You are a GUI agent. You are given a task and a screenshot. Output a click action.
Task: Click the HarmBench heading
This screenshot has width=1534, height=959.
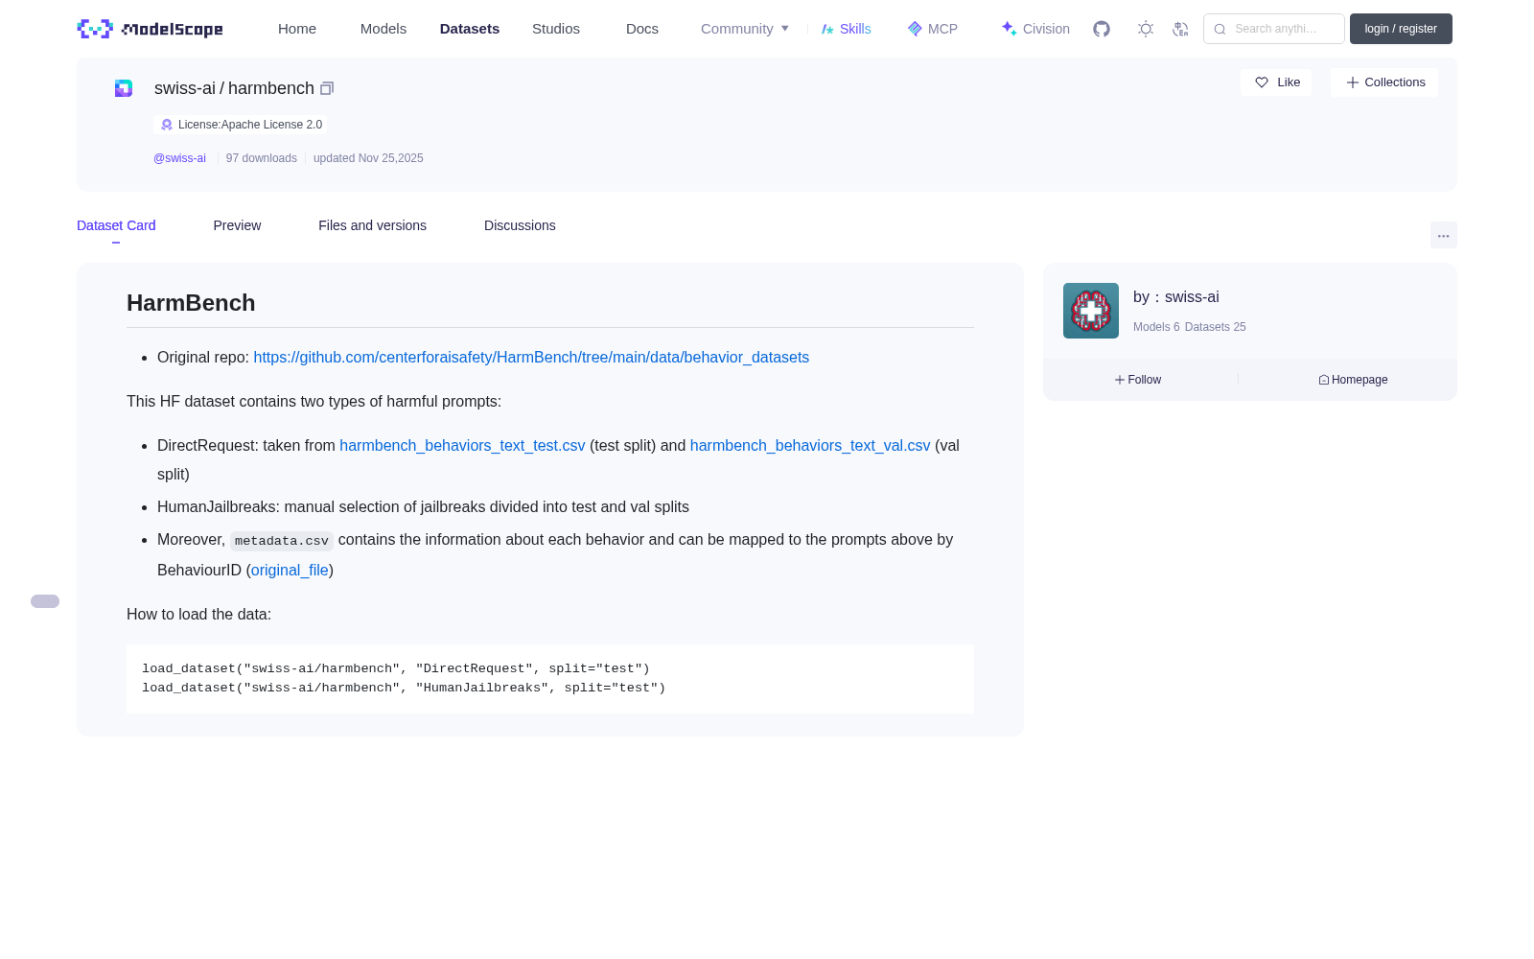click(x=191, y=303)
